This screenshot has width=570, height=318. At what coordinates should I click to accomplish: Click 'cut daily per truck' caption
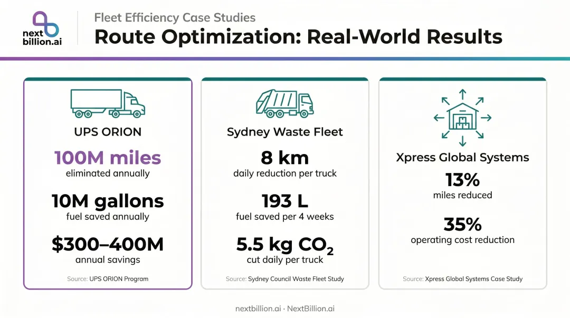pos(284,260)
